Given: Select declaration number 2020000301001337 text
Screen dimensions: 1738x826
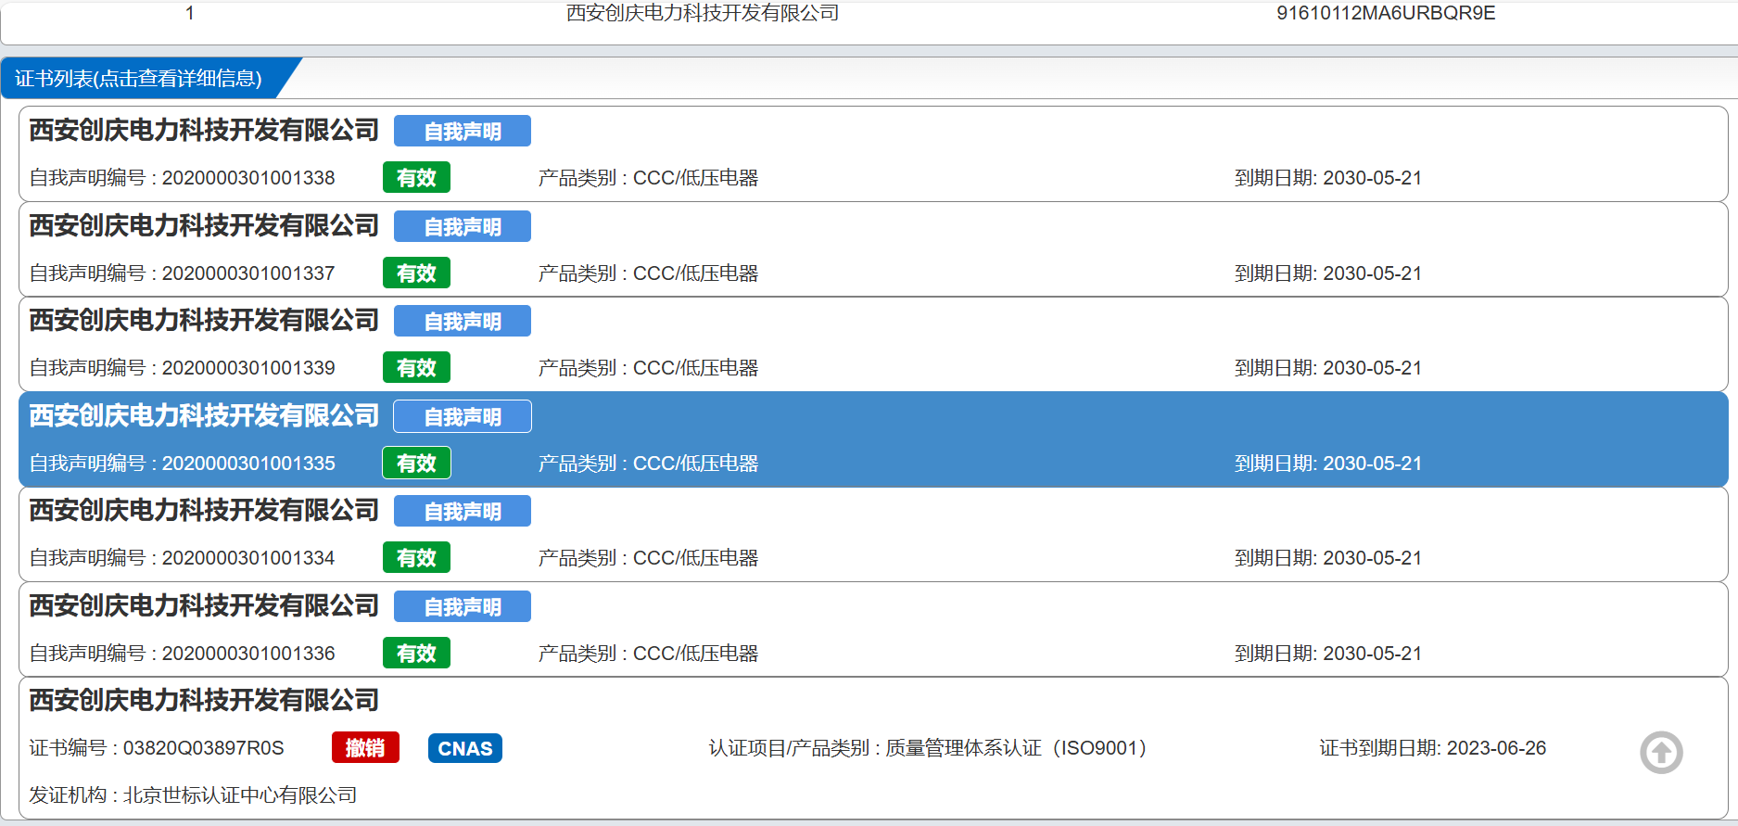Looking at the screenshot, I should [248, 273].
